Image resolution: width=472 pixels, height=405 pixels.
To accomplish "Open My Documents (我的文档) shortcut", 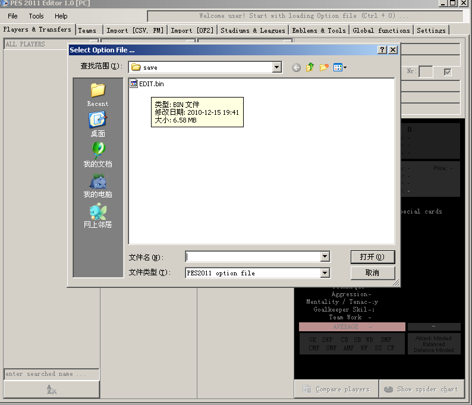I will tap(97, 155).
